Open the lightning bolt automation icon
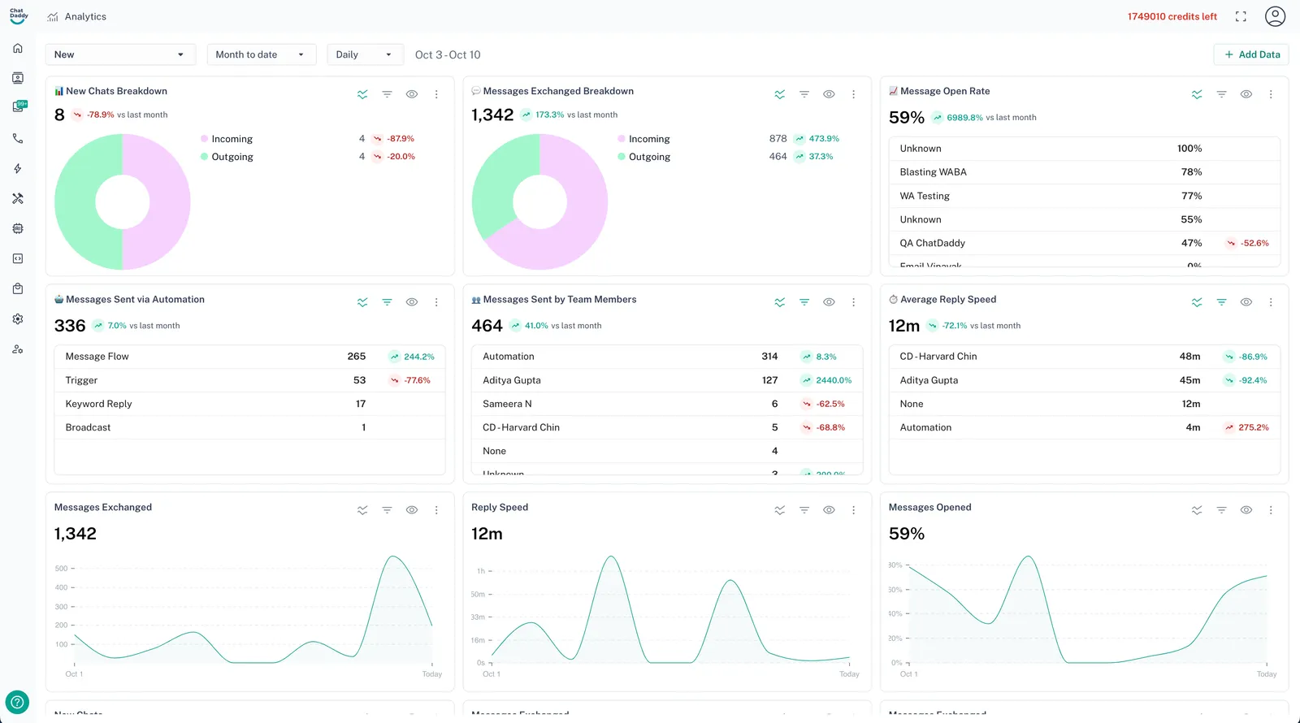This screenshot has width=1300, height=723. tap(18, 168)
